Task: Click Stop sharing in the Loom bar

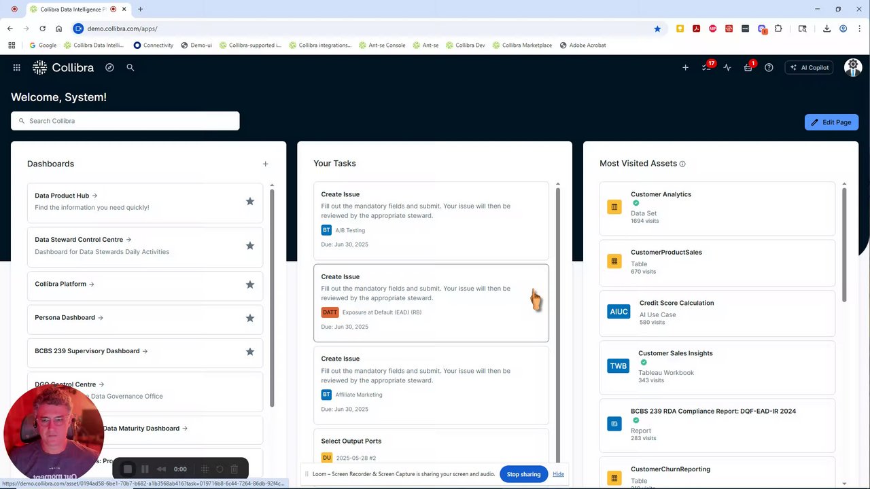Action: coord(523,474)
